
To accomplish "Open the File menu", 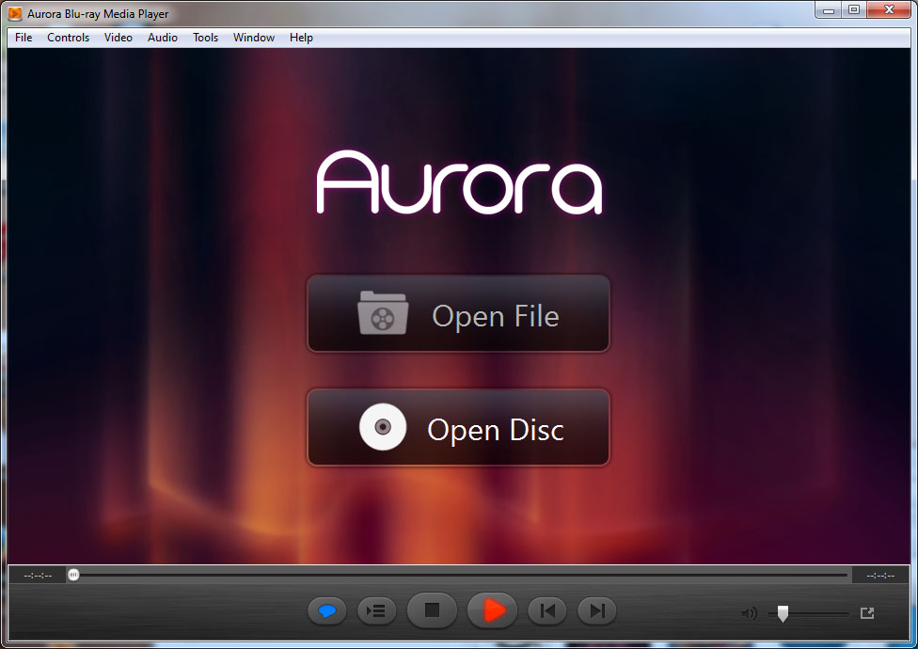I will point(24,38).
